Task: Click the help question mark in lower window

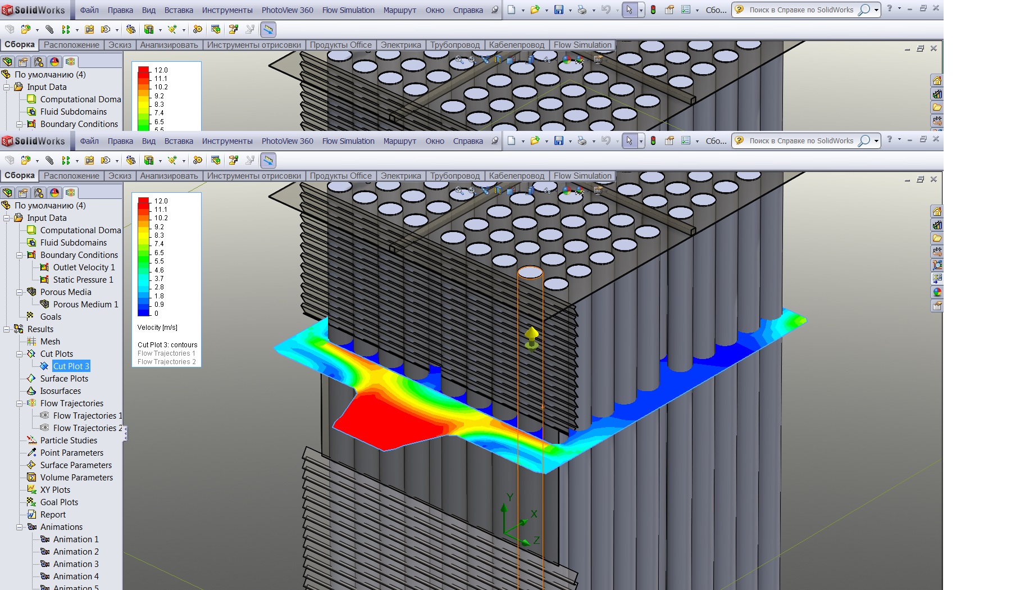Action: tap(889, 139)
